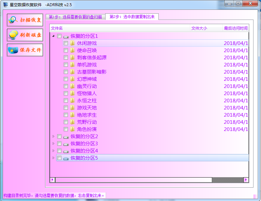Check the 恢复的分区1 checkbox
261x201 pixels.
pyautogui.click(x=59, y=36)
